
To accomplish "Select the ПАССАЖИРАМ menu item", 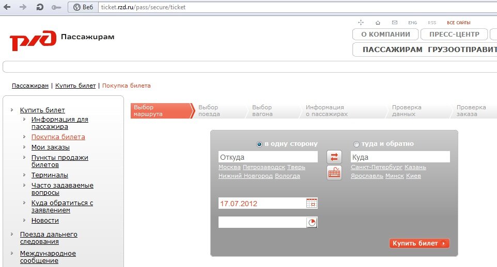I will tap(393, 49).
